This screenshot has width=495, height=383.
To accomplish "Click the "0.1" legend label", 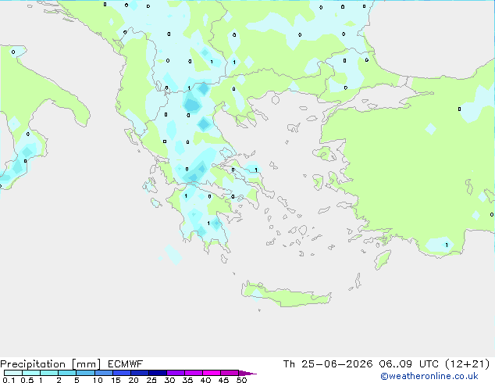I will click(9, 380).
